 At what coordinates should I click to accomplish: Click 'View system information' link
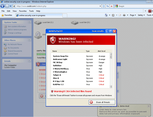click(17, 26)
